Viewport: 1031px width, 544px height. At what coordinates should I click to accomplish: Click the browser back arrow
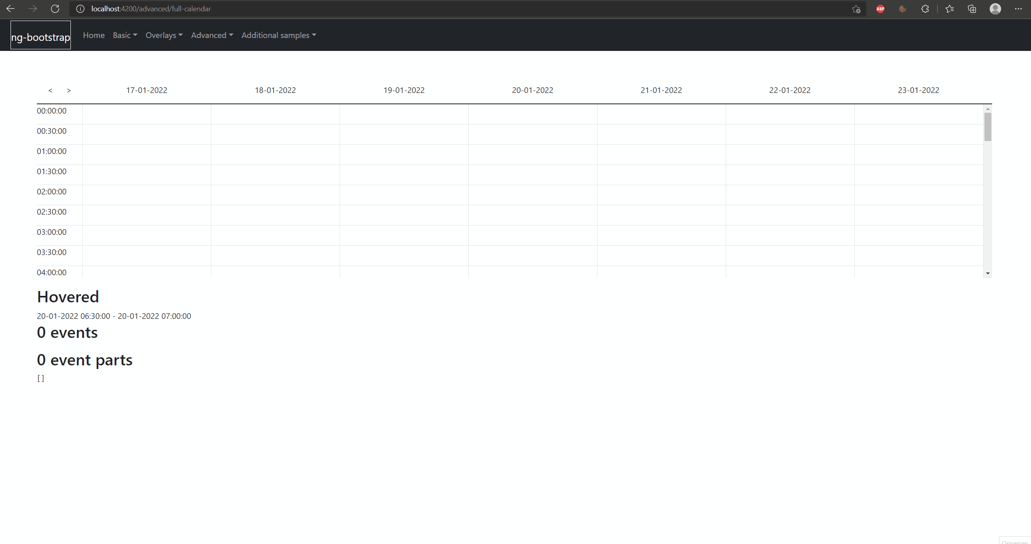[11, 8]
